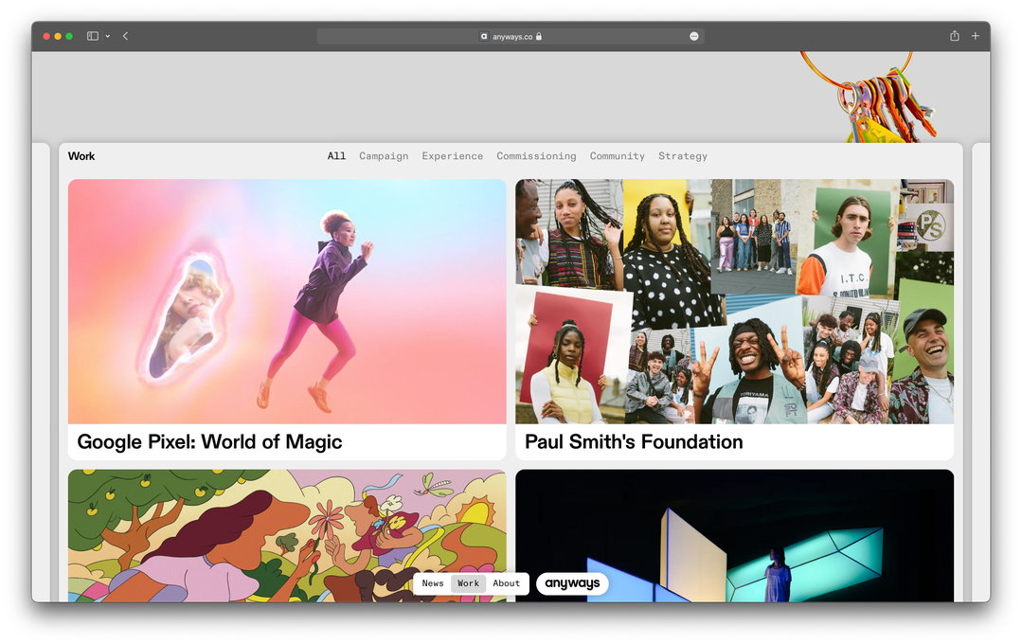Open the page options ellipsis button

[x=694, y=37]
